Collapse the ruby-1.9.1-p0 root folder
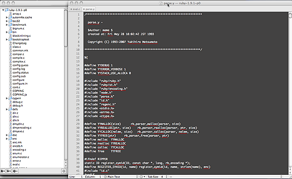This screenshot has width=292, height=179. point(3,10)
